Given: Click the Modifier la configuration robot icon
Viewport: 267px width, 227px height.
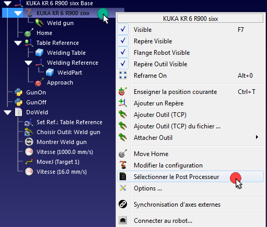Looking at the screenshot, I should coord(123,165).
